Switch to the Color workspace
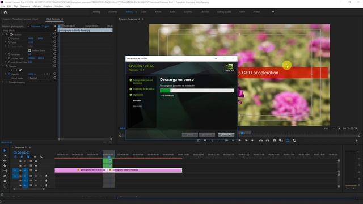Image resolution: width=363 pixels, height=204 pixels. (x=143, y=12)
